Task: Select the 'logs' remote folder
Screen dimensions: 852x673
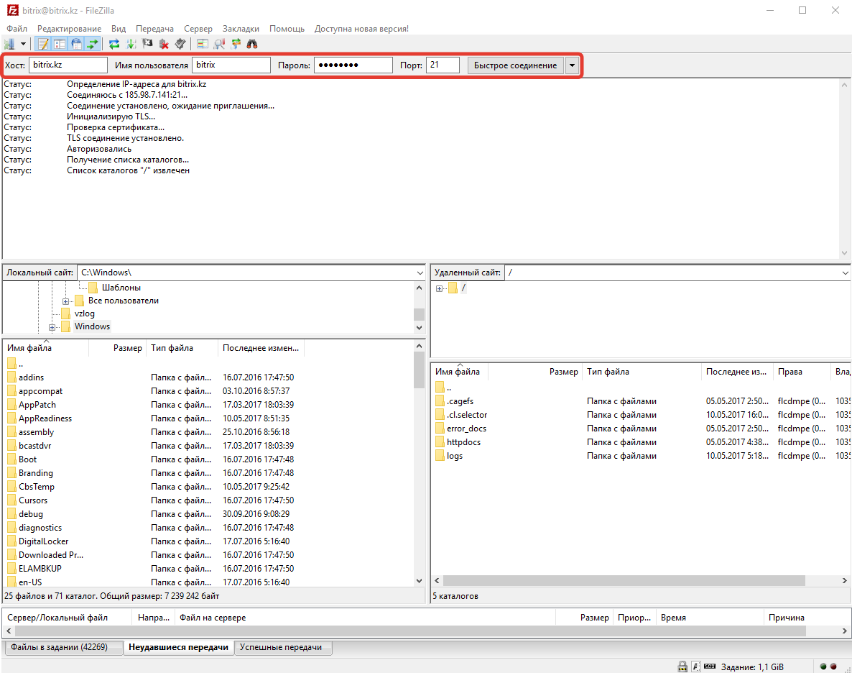Action: pos(454,456)
